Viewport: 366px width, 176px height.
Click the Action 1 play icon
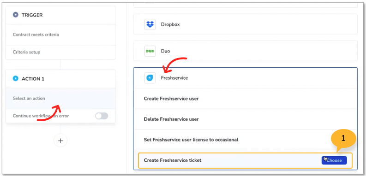click(15, 79)
